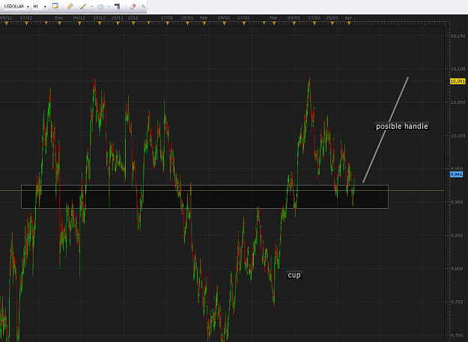Viewport: 468px width, 342px height.
Task: Expand the ellipse shape options arrow
Action: 109,6
